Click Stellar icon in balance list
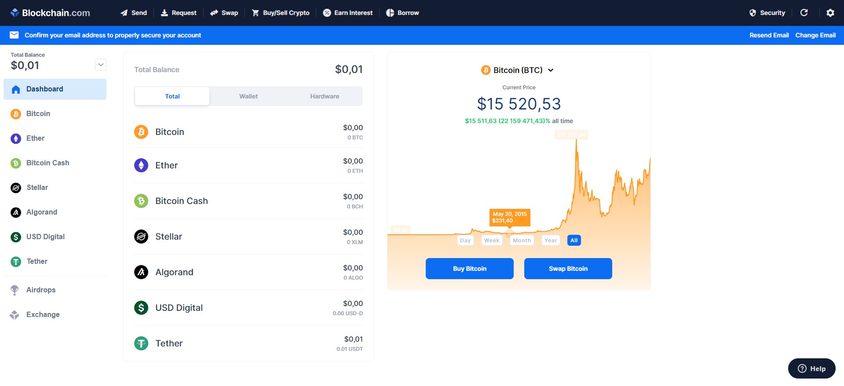This screenshot has height=386, width=844. (x=141, y=237)
